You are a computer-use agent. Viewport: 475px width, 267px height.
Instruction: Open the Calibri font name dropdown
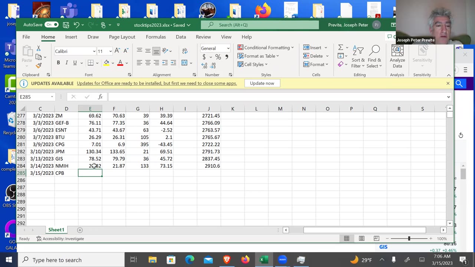[x=94, y=51]
